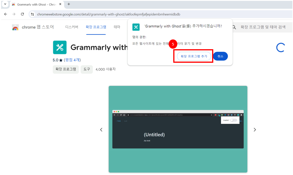Open the 디스커버 tab
Image resolution: width=293 pixels, height=175 pixels.
coord(72,27)
